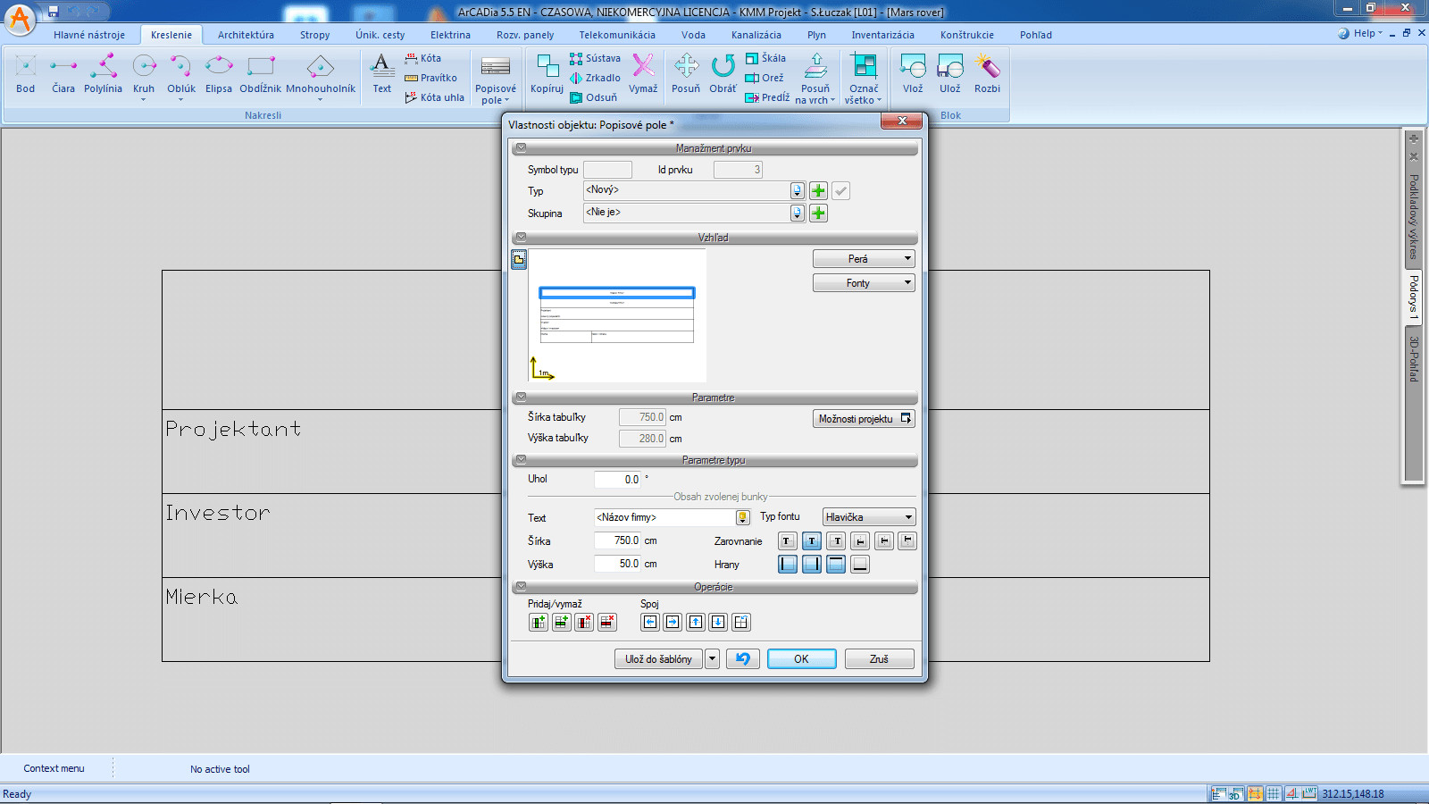Pick the Elipsa tool

(x=219, y=74)
